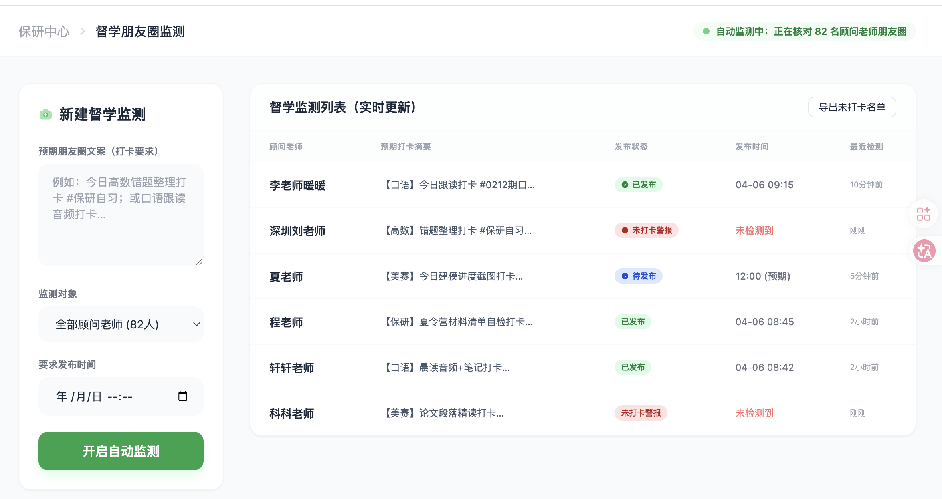Click publish time 04-06 08:45
Image resolution: width=942 pixels, height=499 pixels.
click(x=764, y=322)
